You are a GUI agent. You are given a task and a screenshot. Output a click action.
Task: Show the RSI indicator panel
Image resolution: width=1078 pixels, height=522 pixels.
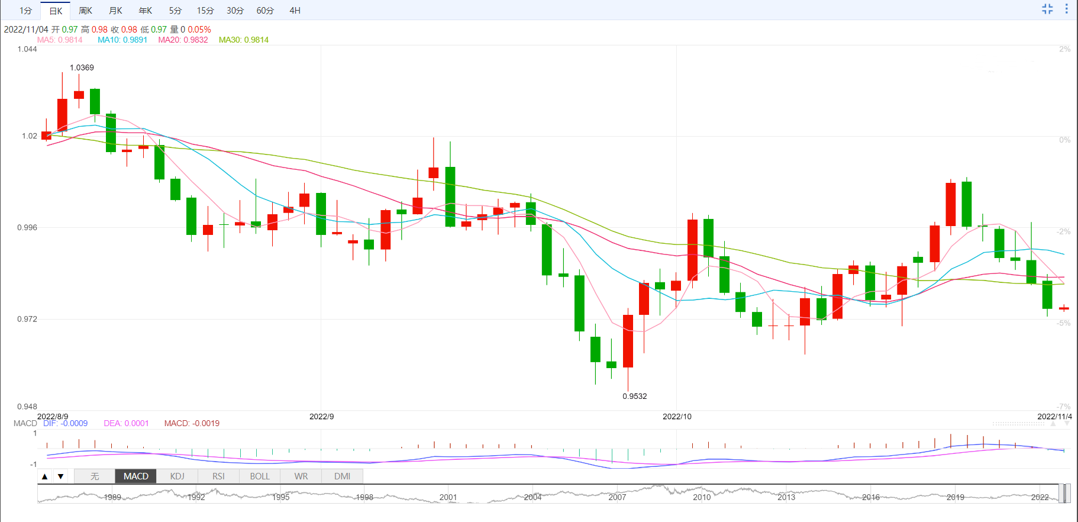[218, 476]
